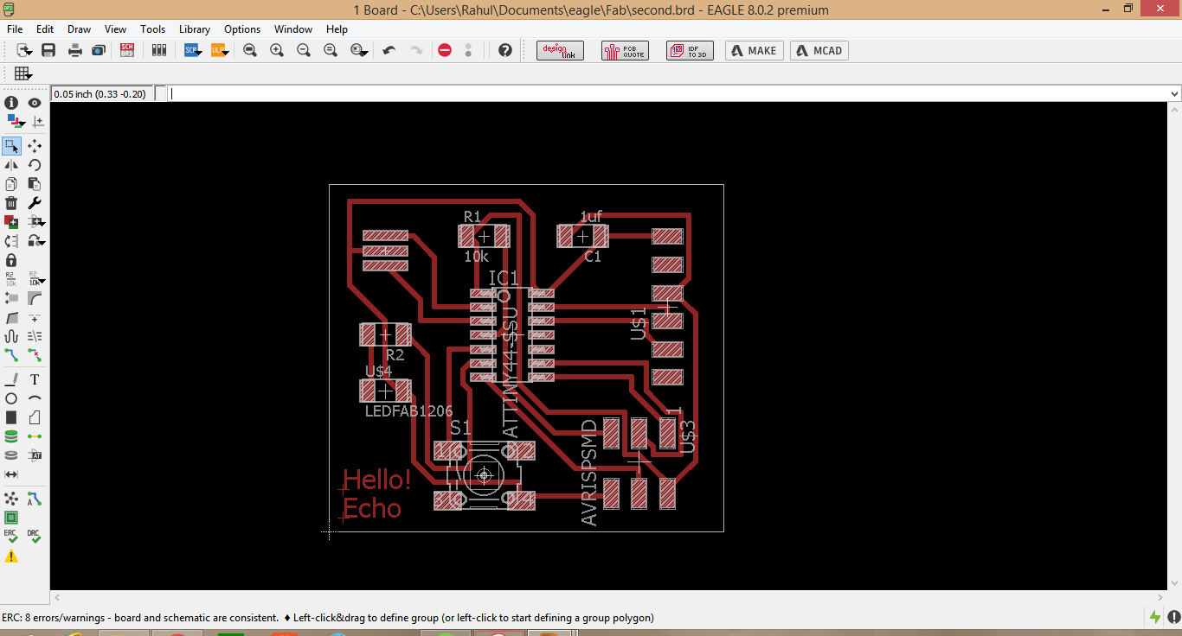The image size is (1182, 636).
Task: Select the Replace part tool
Action: tap(11, 241)
